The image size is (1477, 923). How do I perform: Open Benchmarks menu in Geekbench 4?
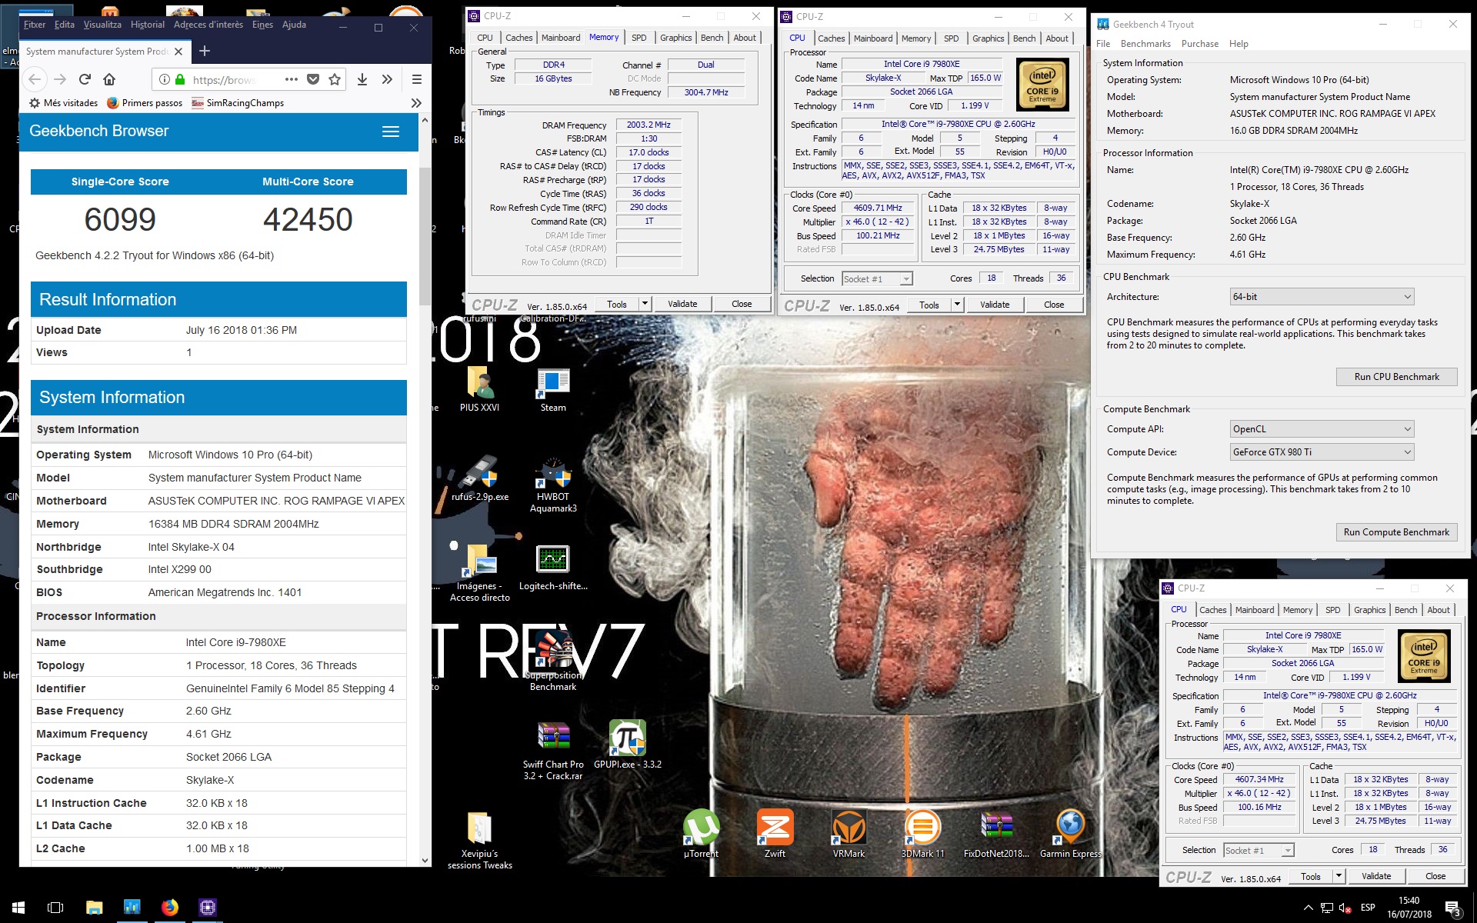point(1145,44)
